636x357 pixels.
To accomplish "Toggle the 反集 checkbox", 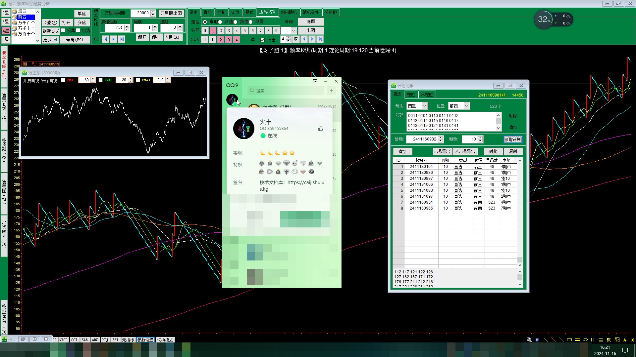I will [x=63, y=30].
